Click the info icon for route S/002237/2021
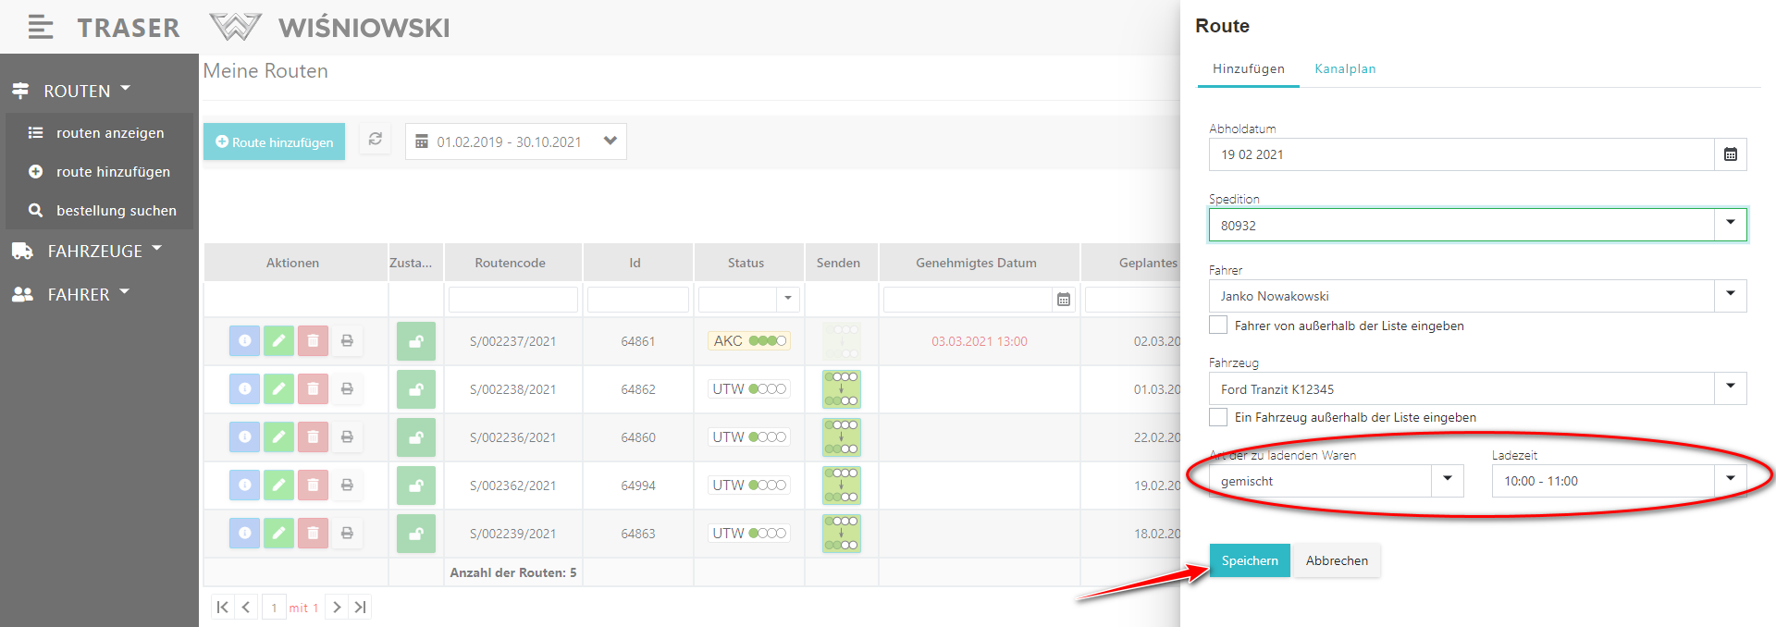Image resolution: width=1776 pixels, height=627 pixels. [244, 341]
